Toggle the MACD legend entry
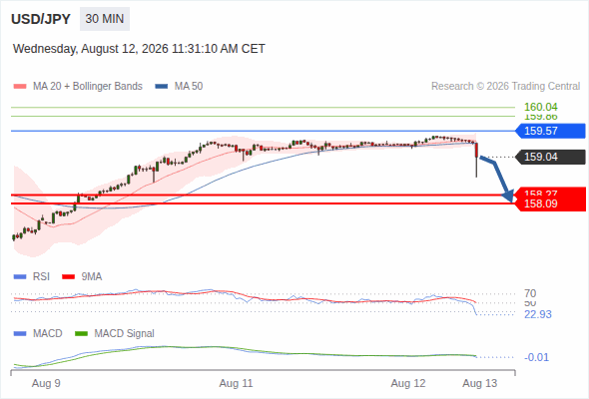 pos(38,333)
